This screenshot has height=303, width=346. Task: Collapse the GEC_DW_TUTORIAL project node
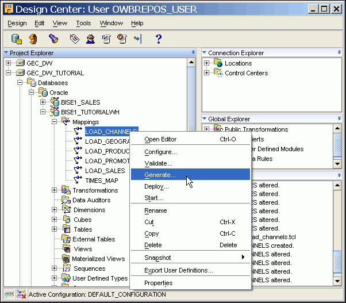click(9, 73)
